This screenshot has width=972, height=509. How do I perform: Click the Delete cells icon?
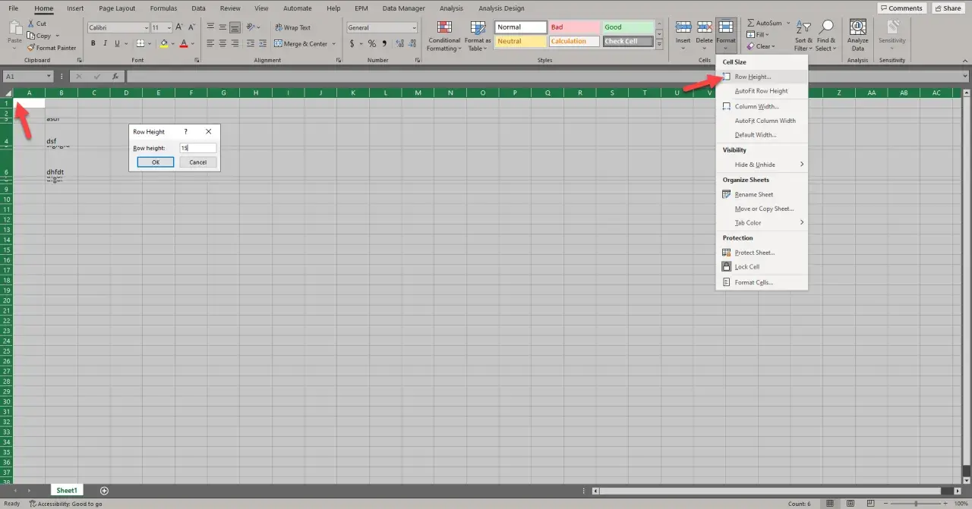click(704, 29)
